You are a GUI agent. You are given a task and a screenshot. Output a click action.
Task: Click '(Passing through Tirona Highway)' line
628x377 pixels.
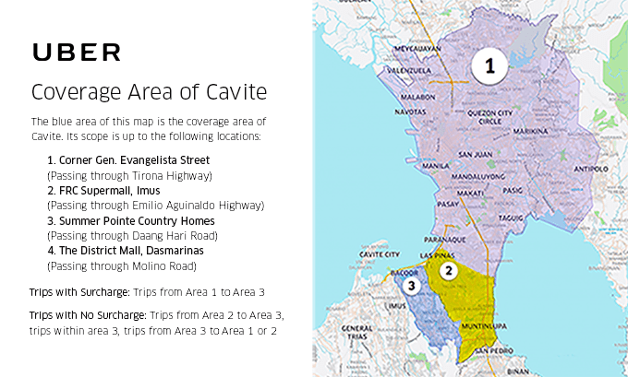[130, 176]
